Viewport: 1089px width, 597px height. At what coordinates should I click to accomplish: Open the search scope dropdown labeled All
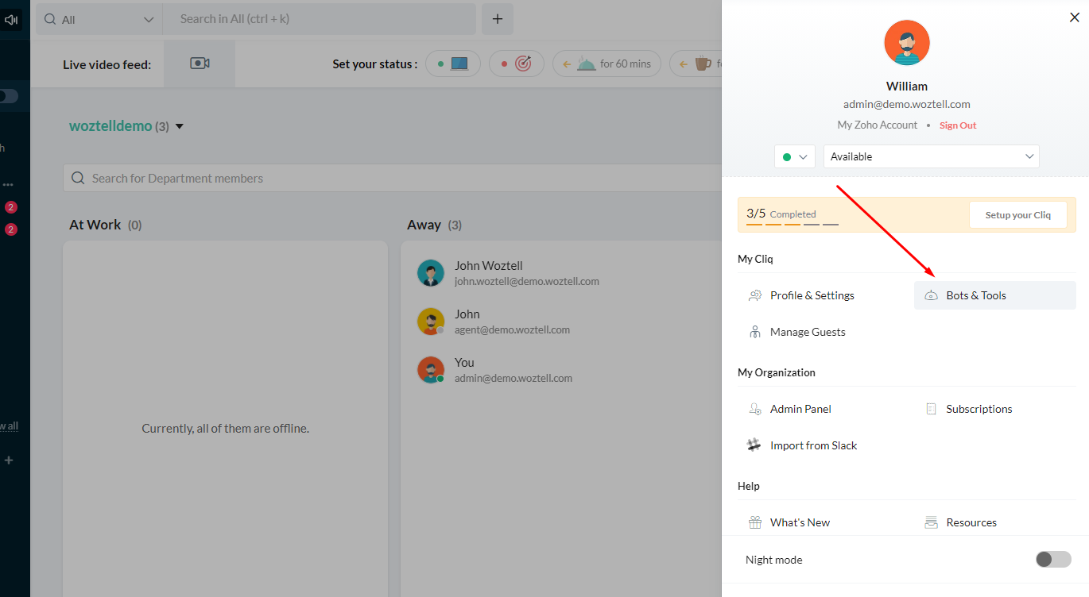99,19
